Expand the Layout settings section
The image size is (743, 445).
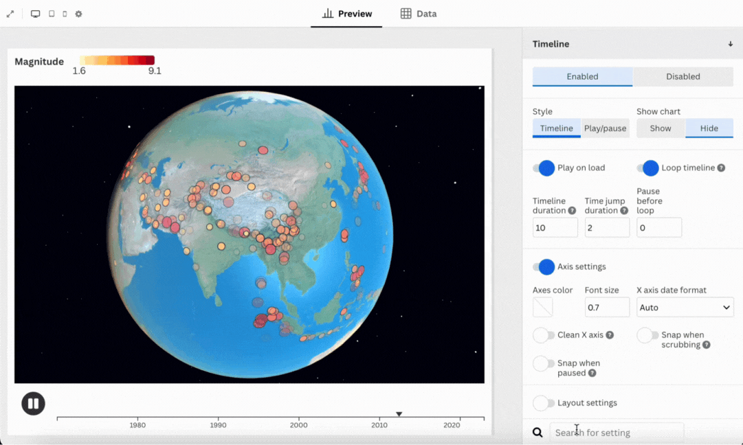pos(544,403)
